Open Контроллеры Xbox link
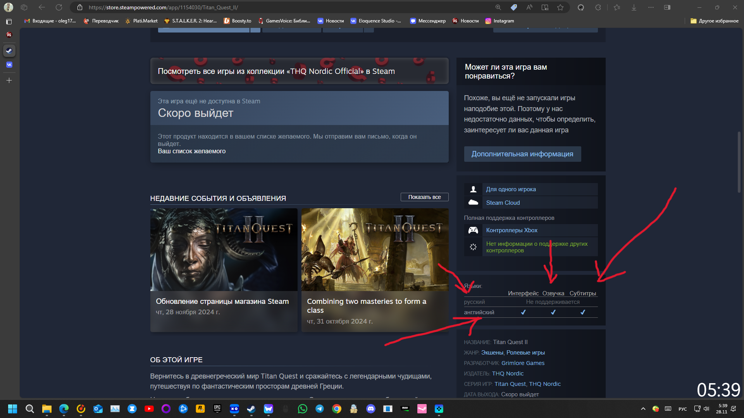This screenshot has height=418, width=744. click(511, 230)
